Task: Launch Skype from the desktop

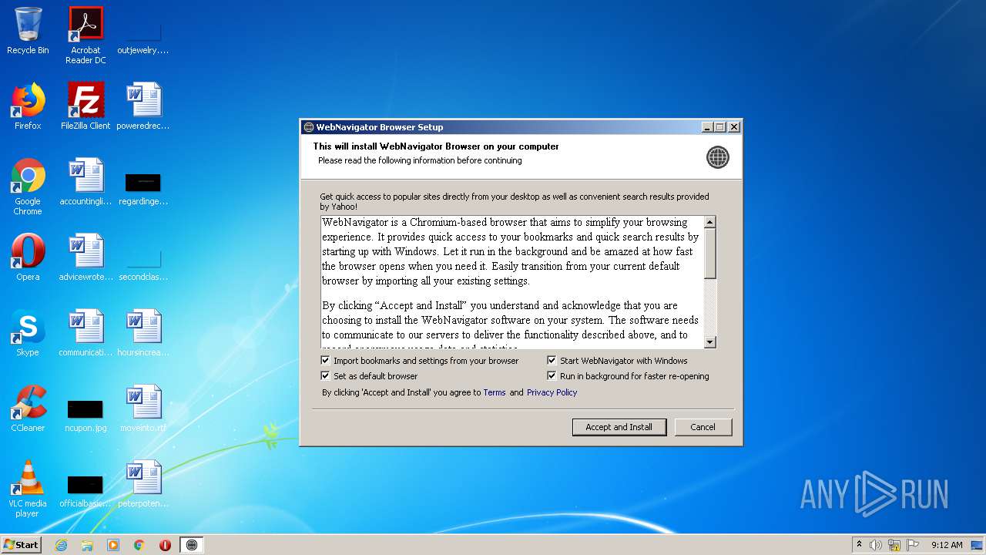Action: coord(28,333)
